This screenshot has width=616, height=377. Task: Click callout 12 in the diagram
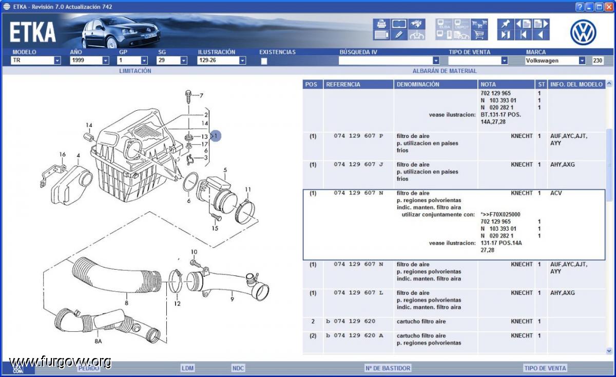click(177, 304)
